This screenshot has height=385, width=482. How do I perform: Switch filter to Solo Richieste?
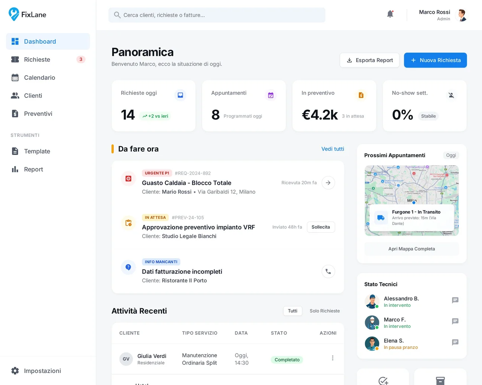325,311
